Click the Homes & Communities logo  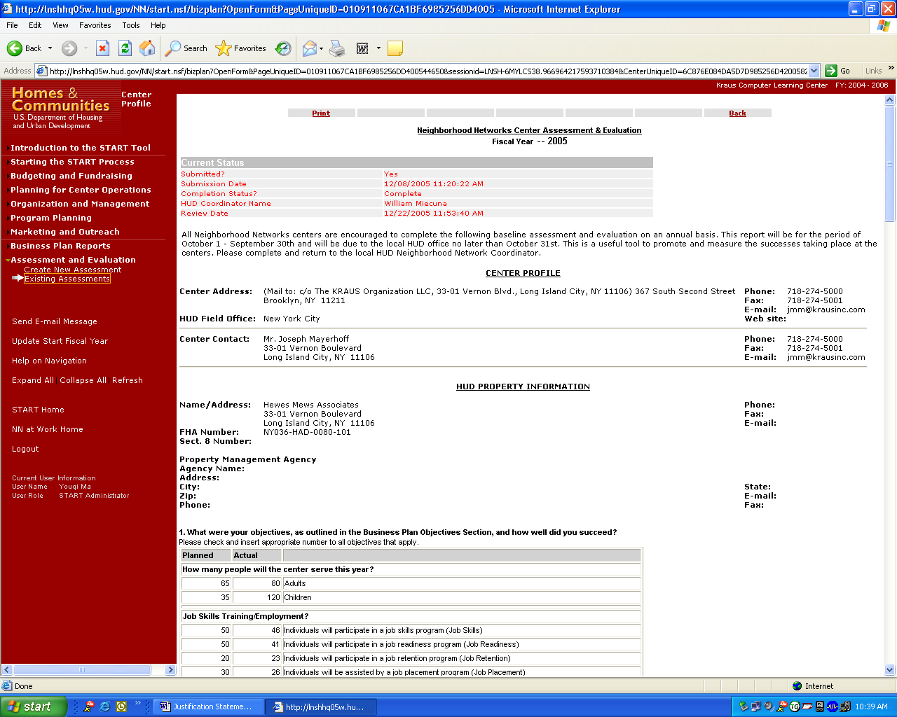[61, 107]
